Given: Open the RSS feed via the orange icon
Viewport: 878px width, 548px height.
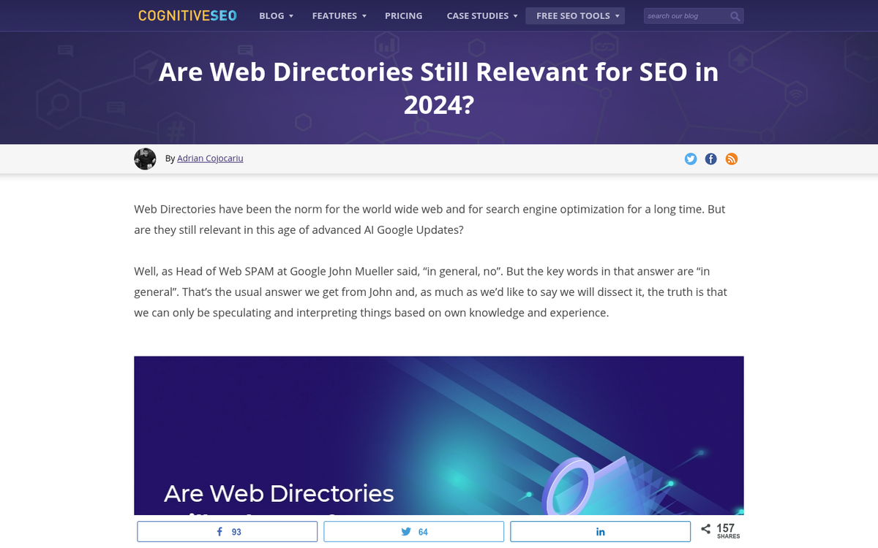Looking at the screenshot, I should click(x=731, y=159).
